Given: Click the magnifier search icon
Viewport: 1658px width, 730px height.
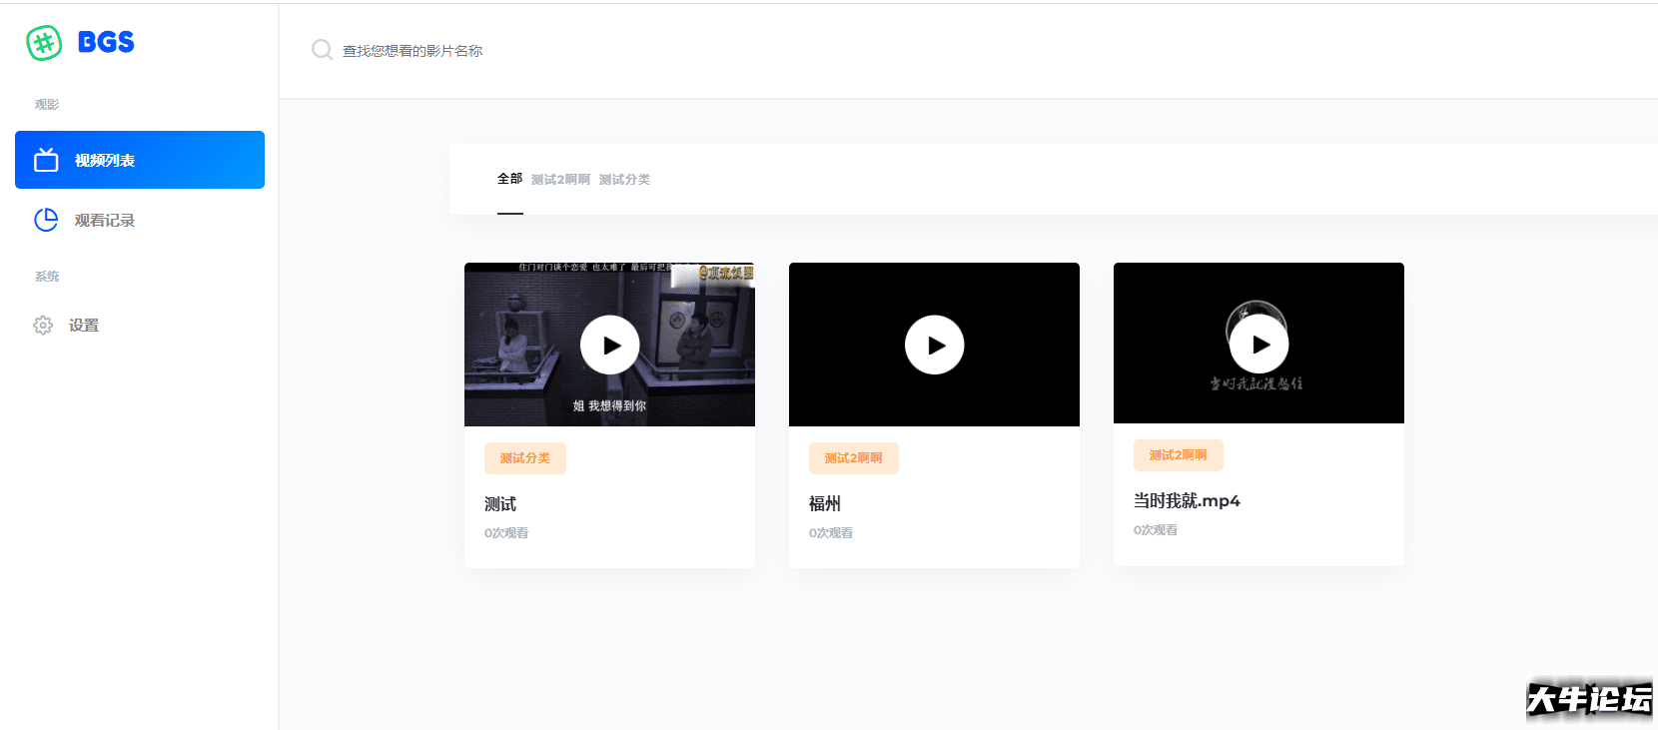Looking at the screenshot, I should point(322,50).
